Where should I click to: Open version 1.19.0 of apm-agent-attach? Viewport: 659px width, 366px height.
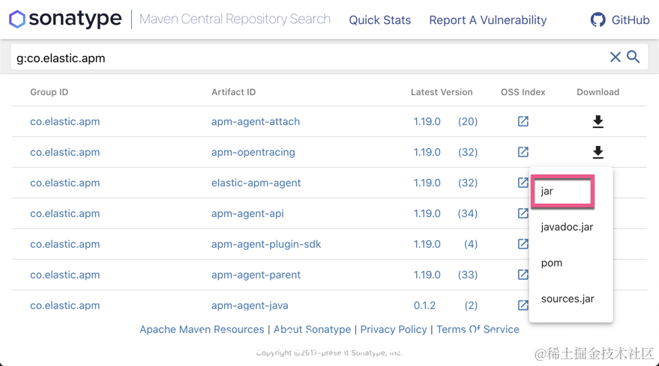click(427, 121)
